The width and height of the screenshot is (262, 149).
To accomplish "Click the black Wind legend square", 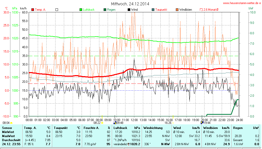I will (129, 10).
